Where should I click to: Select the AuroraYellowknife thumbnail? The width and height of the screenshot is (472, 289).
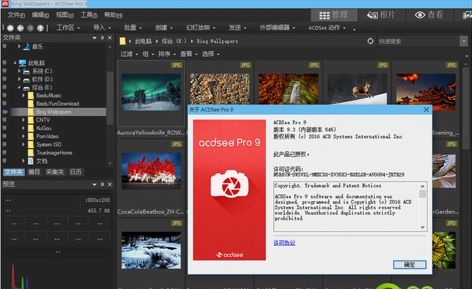[x=151, y=93]
